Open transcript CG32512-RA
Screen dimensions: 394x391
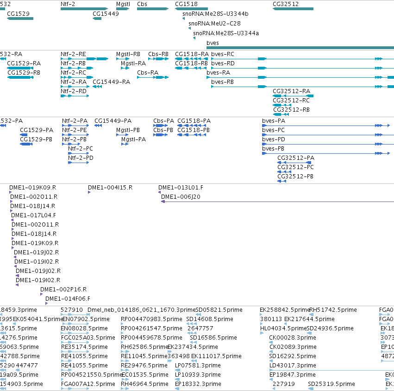293,96
